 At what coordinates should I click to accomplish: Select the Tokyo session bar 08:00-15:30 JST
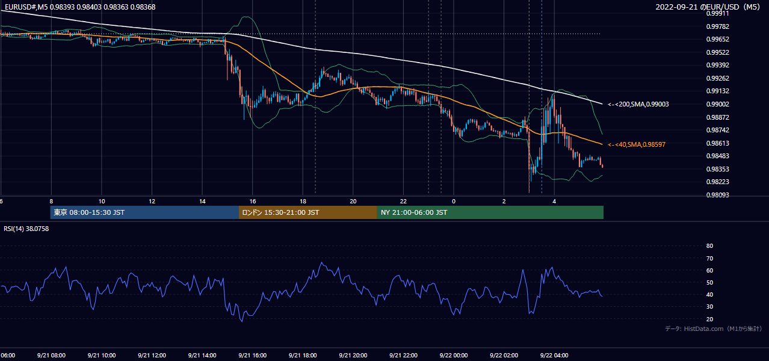point(144,212)
